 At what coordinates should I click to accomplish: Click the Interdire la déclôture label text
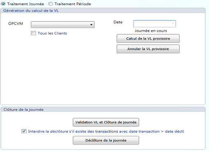[x=106, y=132]
